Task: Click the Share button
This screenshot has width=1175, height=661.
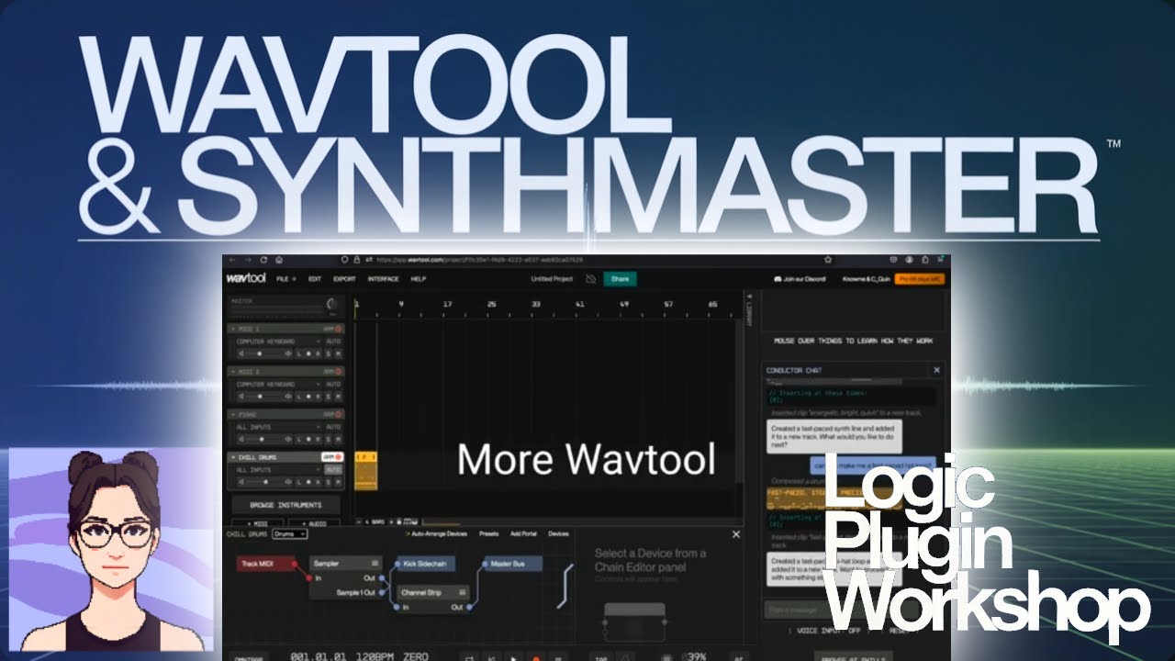Action: [621, 278]
